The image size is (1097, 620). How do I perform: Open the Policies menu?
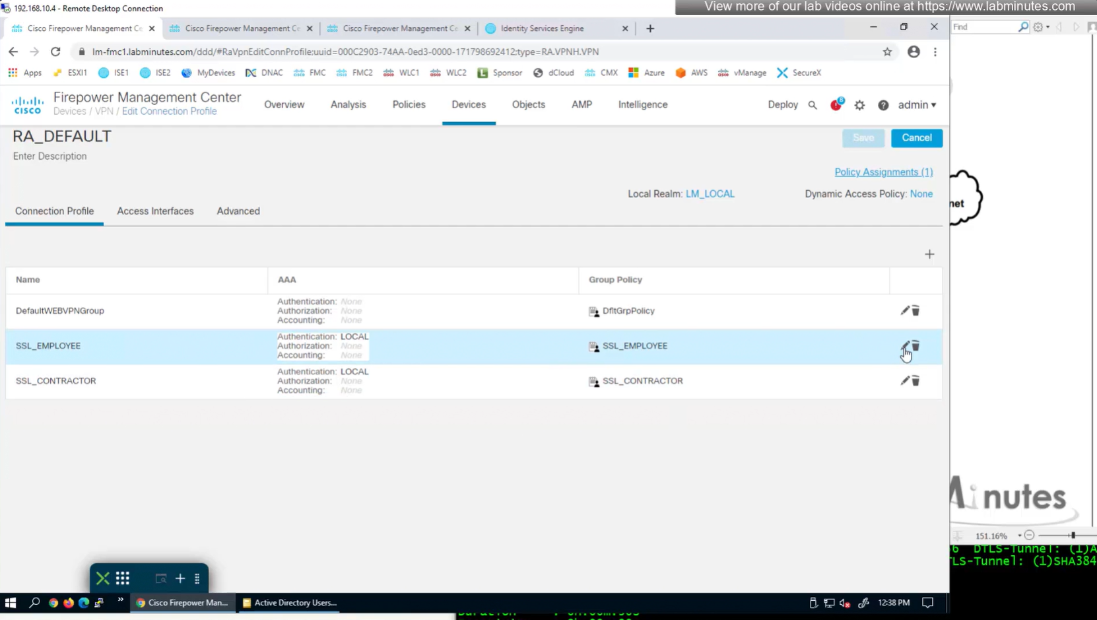tap(409, 105)
